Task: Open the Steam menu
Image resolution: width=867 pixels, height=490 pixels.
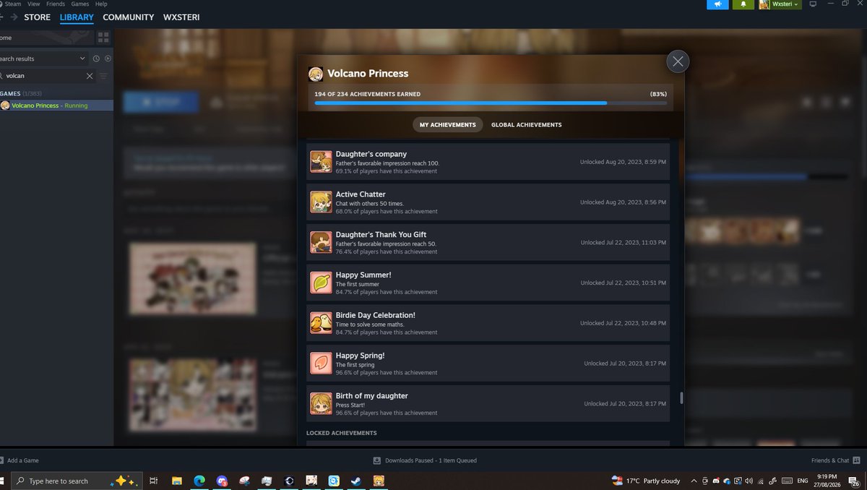Action: (x=12, y=4)
